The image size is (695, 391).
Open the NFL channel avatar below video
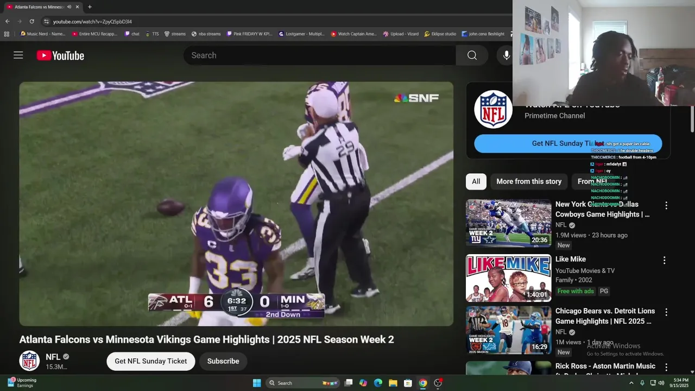point(29,361)
